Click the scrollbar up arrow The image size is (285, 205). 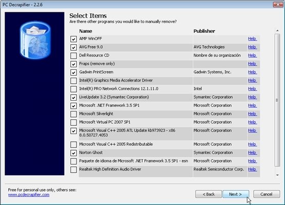pos(277,30)
